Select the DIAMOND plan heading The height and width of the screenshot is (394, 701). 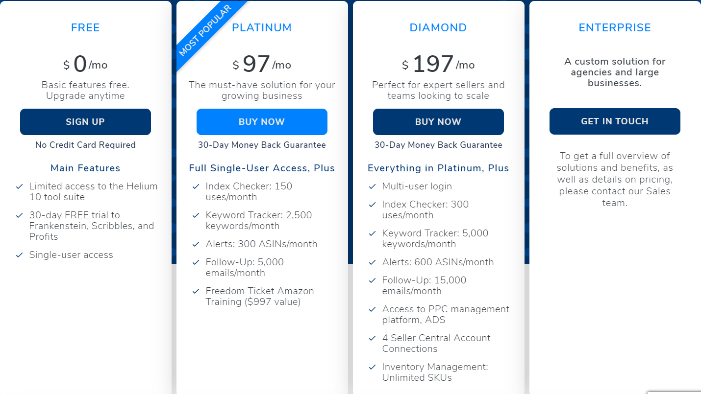tap(438, 28)
